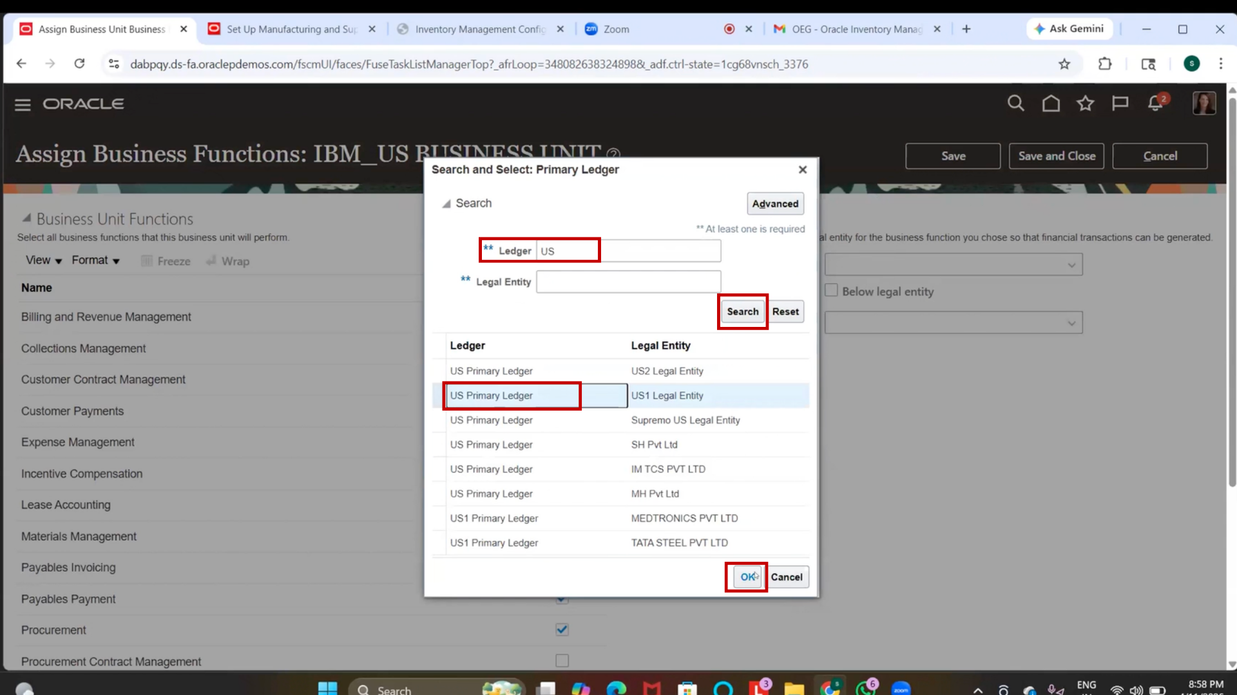1237x695 pixels.
Task: Click the taskbar Search box
Action: pyautogui.click(x=437, y=689)
